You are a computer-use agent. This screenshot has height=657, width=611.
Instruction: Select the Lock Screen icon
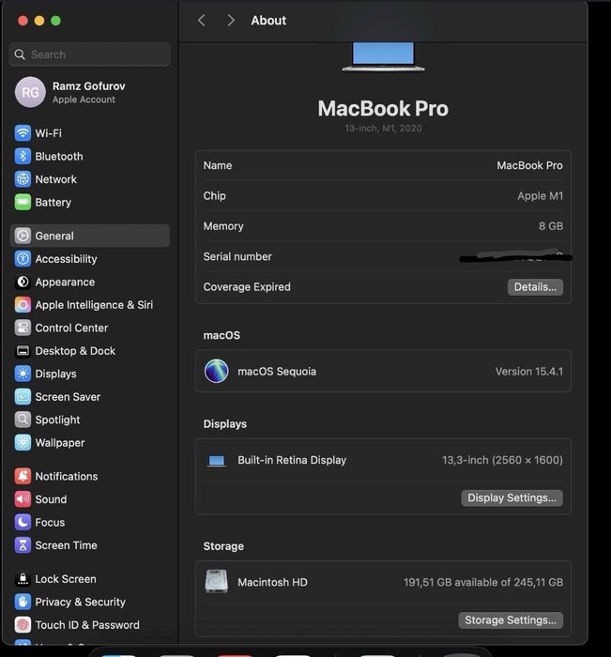click(23, 579)
